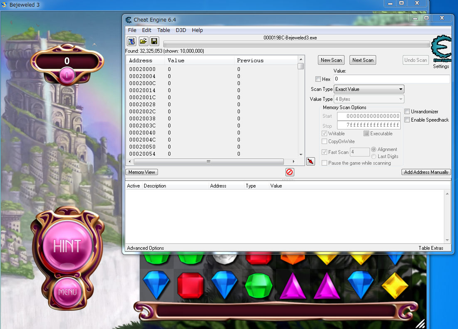Open Memory View
458x329 pixels.
coord(142,172)
